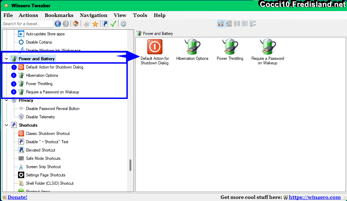Viewport: 347px width, 201px height.
Task: Open Default Action for Shutdown Dialog tile
Action: (x=155, y=52)
